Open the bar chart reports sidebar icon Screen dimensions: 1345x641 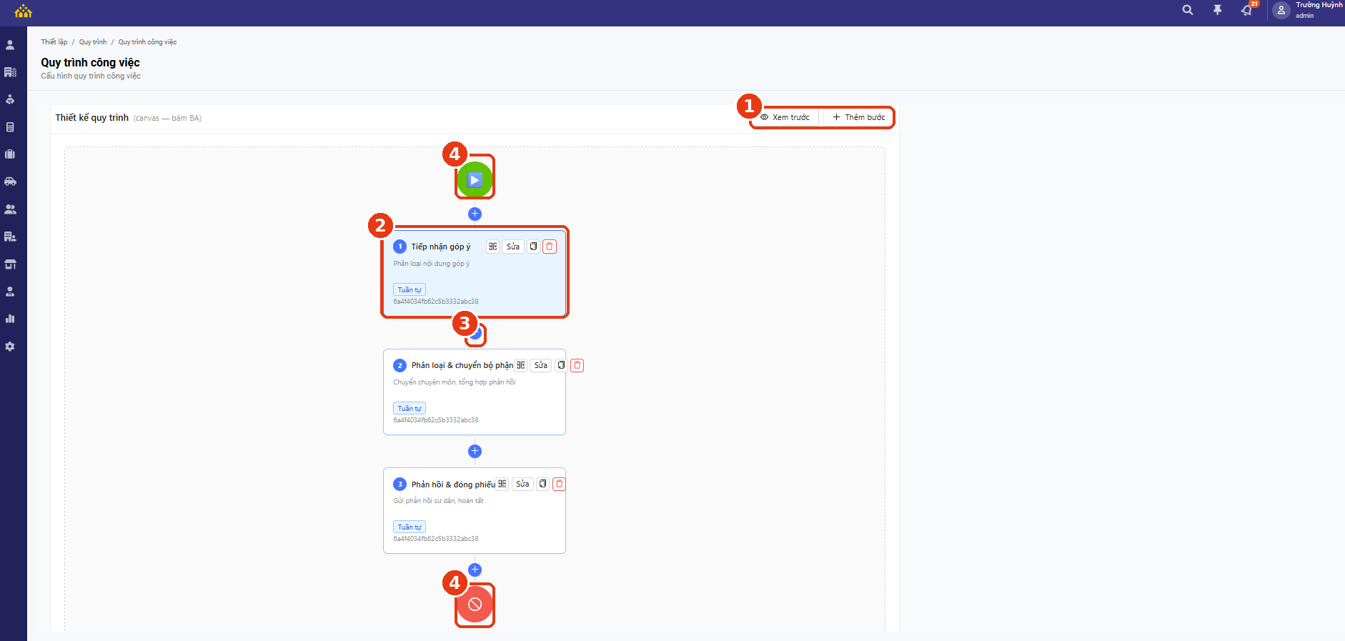10,319
